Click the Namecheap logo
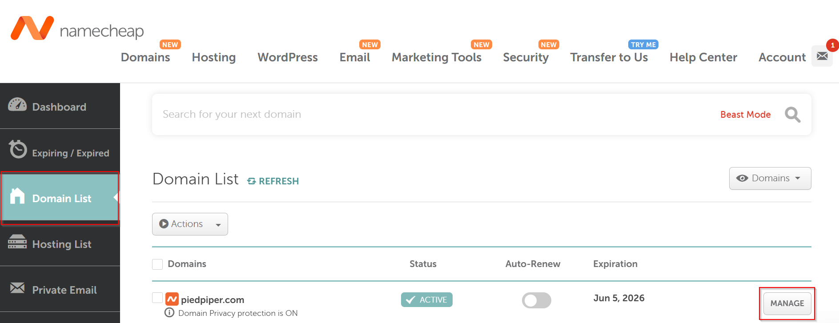The image size is (839, 323). (77, 29)
